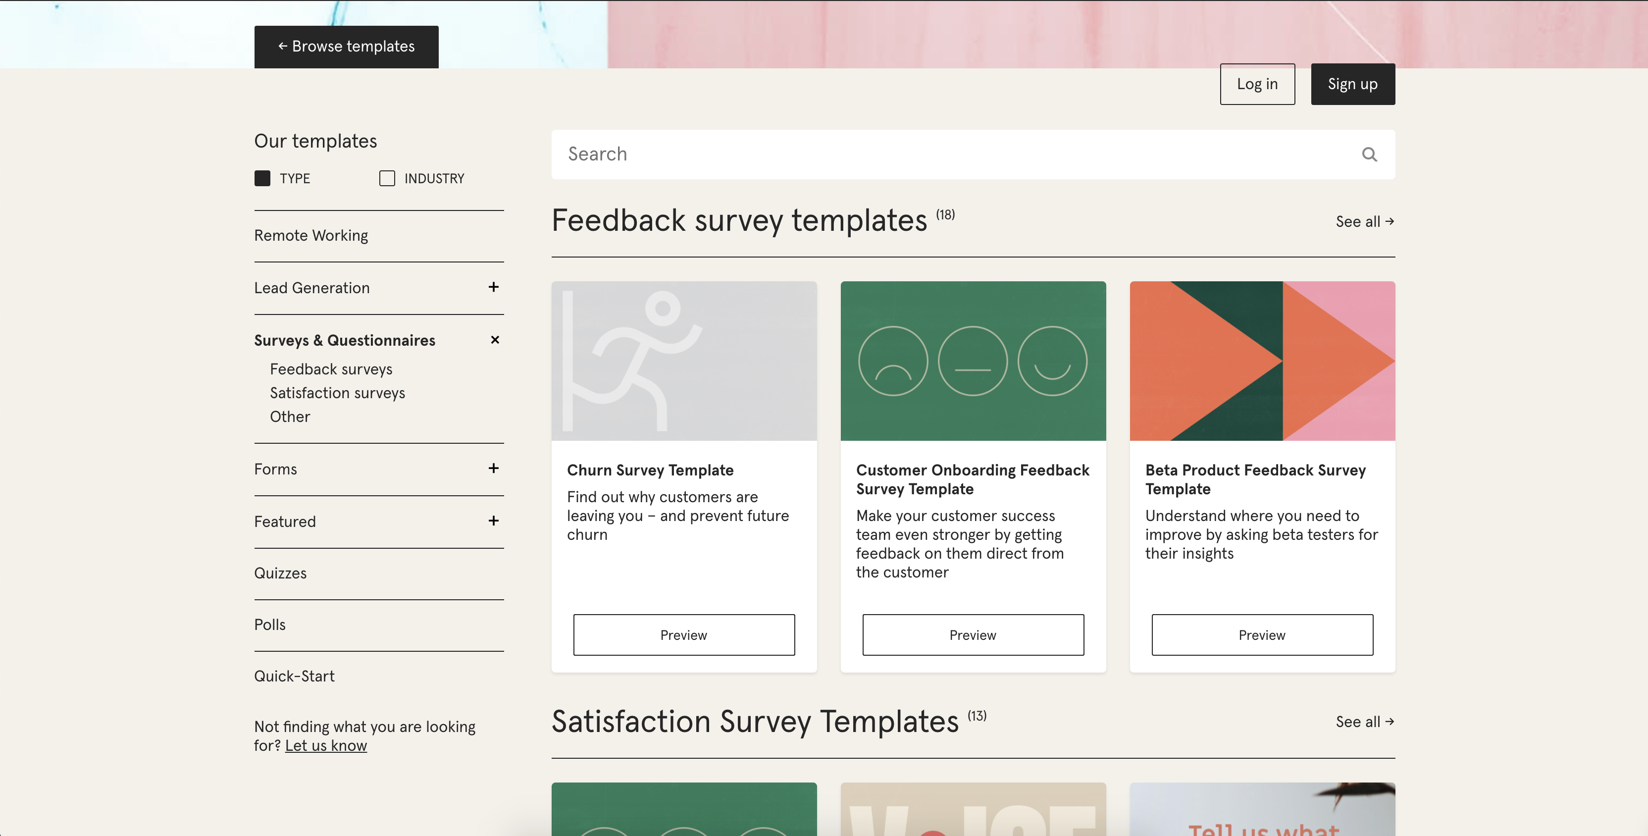Open the Quizzes category

click(280, 573)
